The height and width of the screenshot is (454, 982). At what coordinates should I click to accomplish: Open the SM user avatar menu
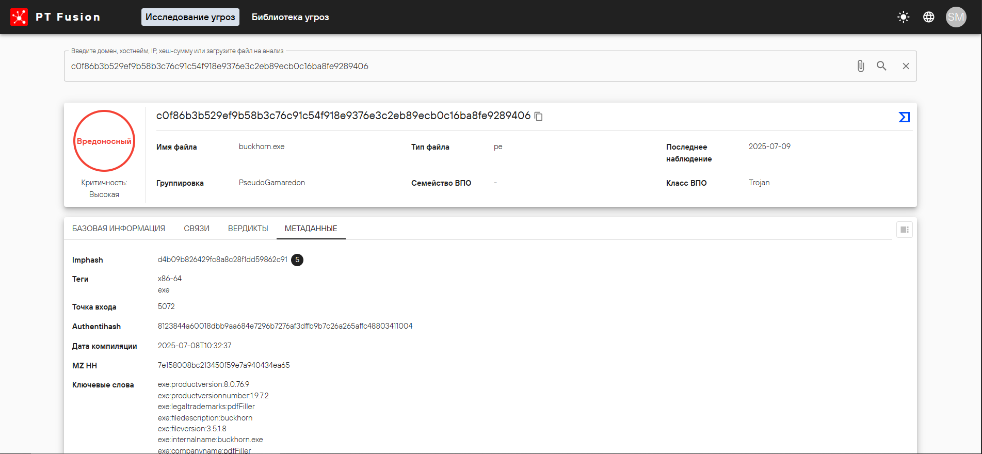tap(956, 17)
